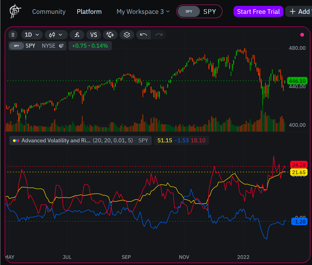
Task: Select the signature drawing tool icon
Action: pos(110,35)
